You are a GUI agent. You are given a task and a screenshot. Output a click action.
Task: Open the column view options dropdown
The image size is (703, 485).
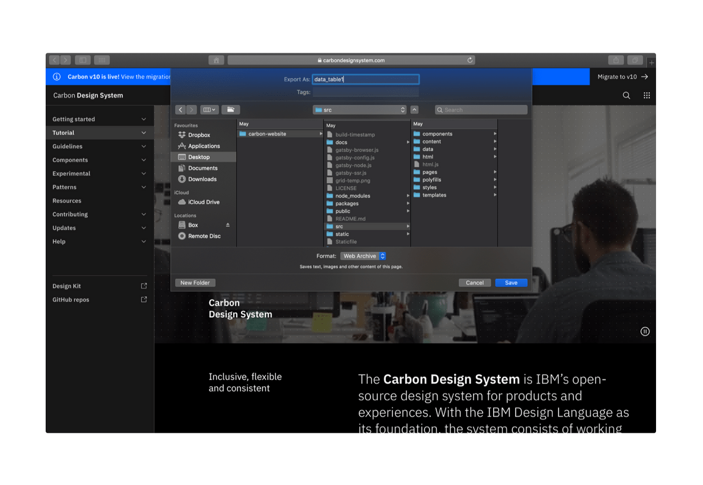pos(209,110)
